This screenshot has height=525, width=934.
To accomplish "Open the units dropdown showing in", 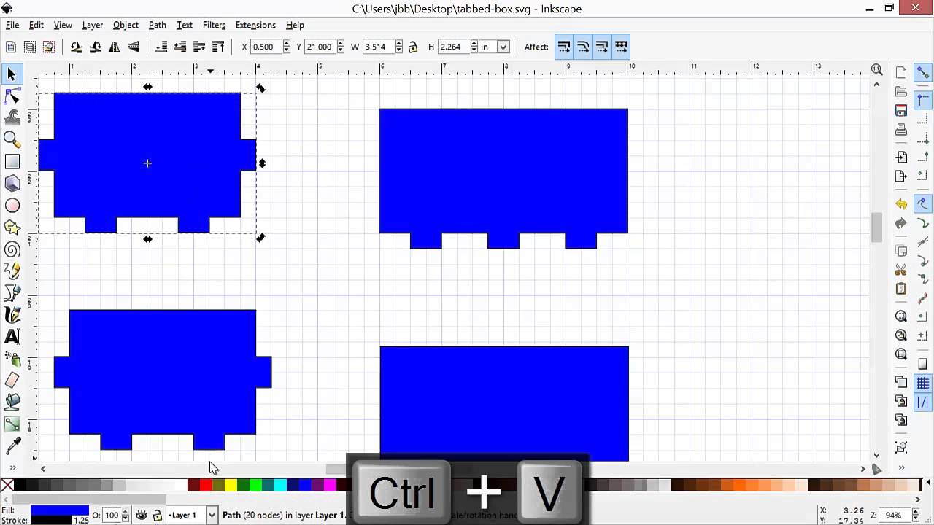I will (494, 47).
